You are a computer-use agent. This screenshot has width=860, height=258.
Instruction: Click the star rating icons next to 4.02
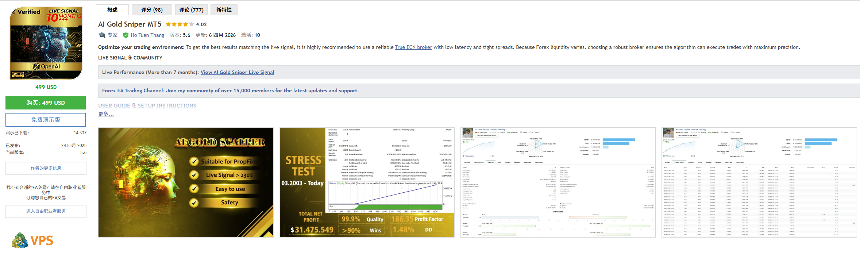click(x=180, y=24)
